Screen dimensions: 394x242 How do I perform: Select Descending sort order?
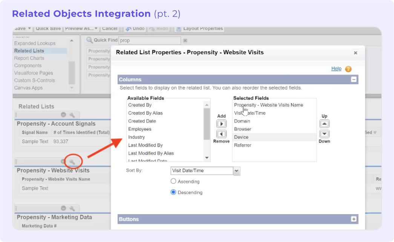[x=173, y=192]
